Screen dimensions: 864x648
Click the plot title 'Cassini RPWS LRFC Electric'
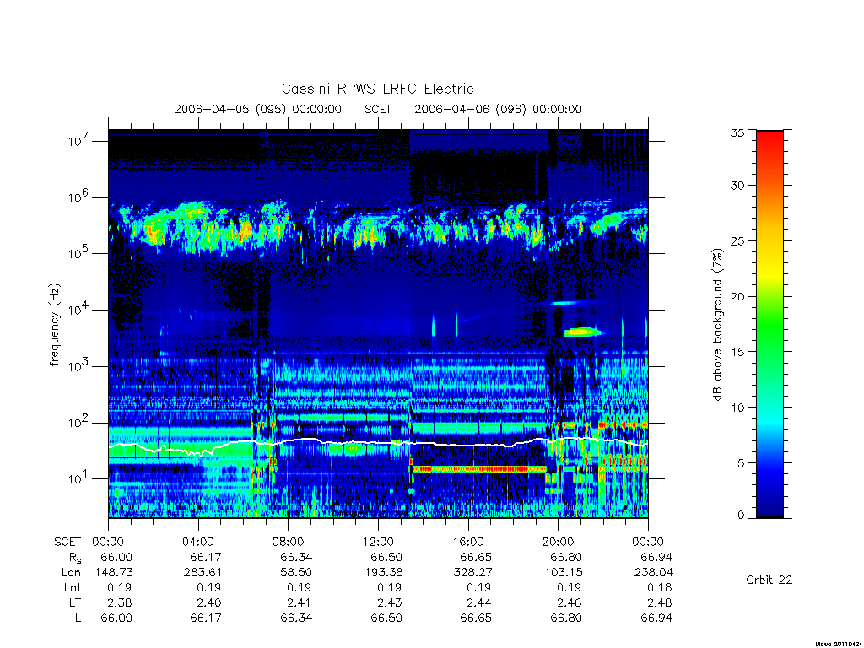point(377,89)
